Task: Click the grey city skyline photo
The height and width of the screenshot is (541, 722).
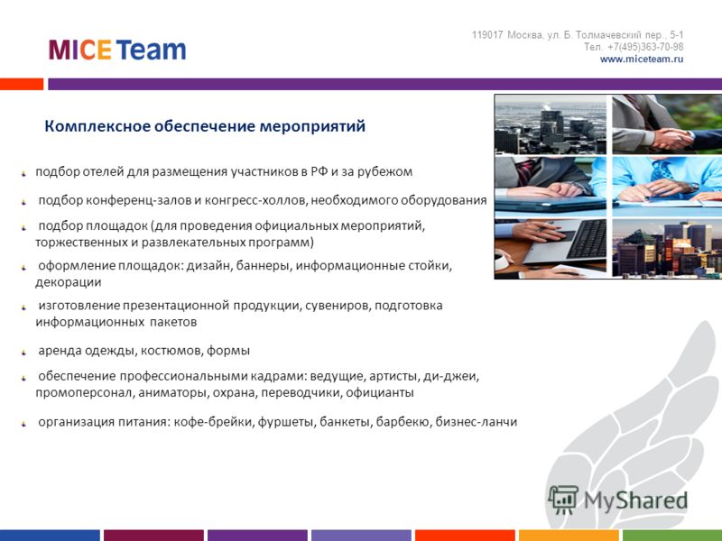Action: 551,124
